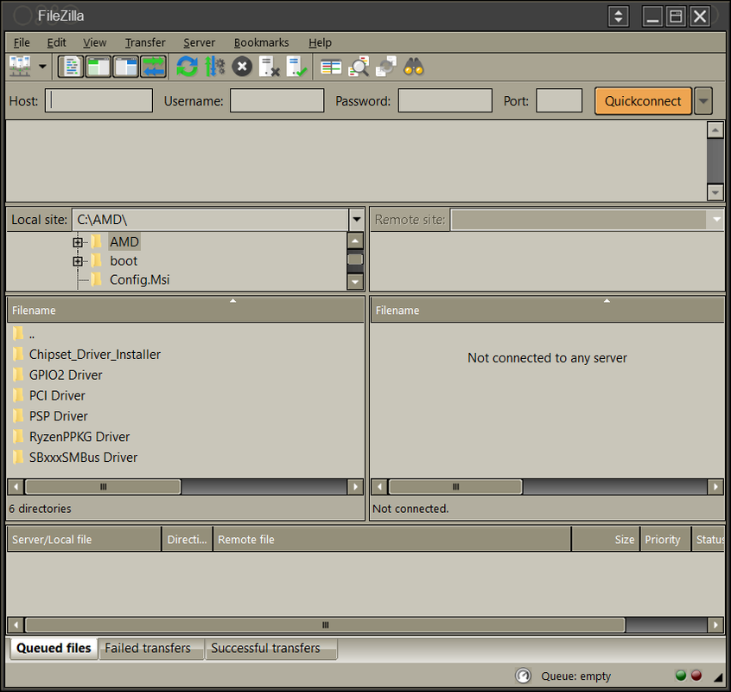731x692 pixels.
Task: Click the speed limits gauge icon
Action: pyautogui.click(x=523, y=676)
